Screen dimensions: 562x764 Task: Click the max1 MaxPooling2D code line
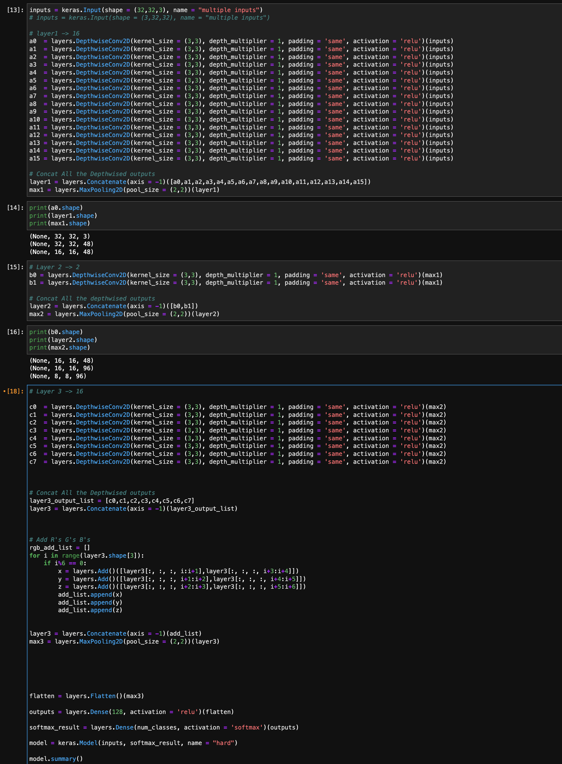point(124,190)
